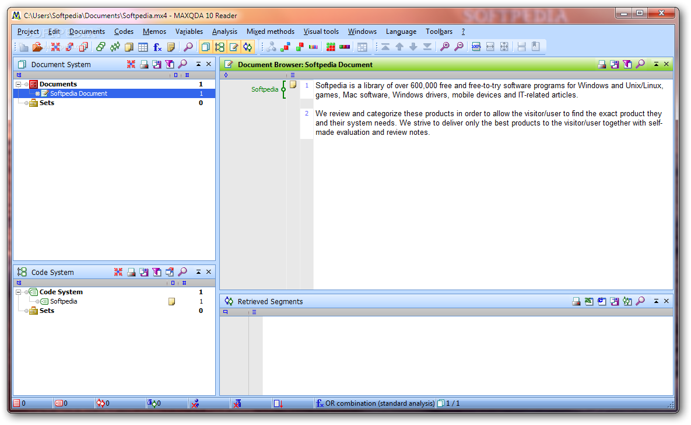Open the table overview icon in main toolbar
Screen dimensions: 691x425
pos(143,47)
